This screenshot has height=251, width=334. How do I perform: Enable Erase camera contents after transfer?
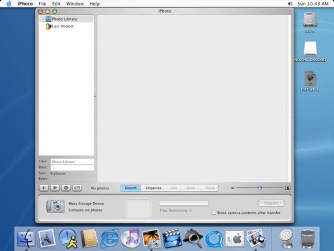coord(214,213)
